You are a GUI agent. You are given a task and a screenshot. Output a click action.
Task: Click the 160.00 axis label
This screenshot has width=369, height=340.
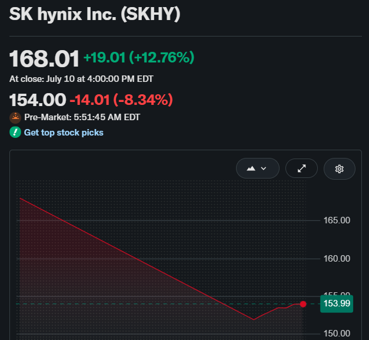click(337, 259)
